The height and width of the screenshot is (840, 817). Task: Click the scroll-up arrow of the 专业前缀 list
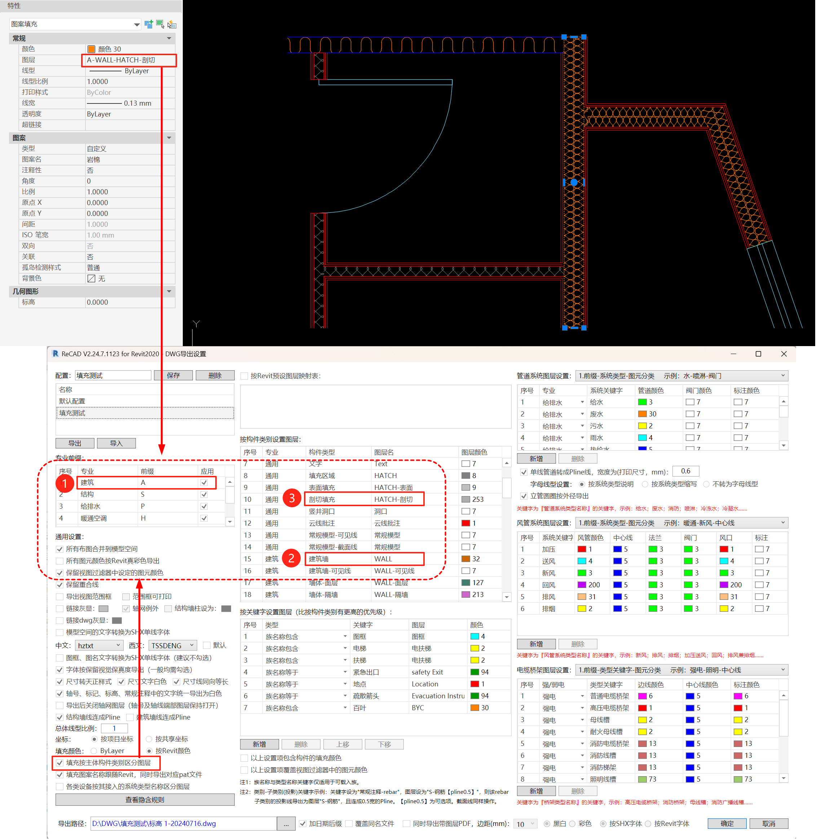point(230,483)
